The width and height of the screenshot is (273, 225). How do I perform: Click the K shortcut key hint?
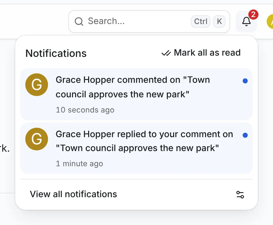pyautogui.click(x=219, y=21)
